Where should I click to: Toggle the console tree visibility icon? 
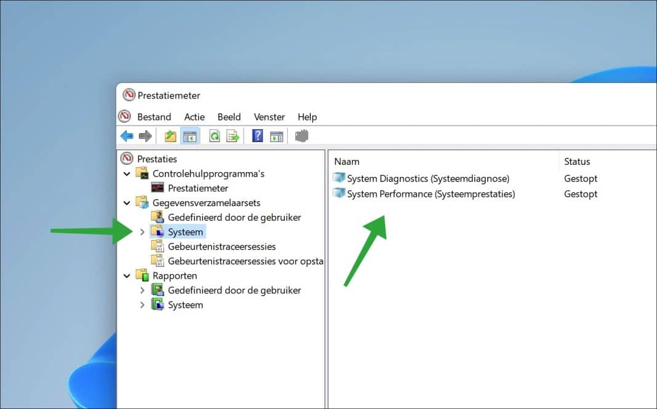point(190,135)
